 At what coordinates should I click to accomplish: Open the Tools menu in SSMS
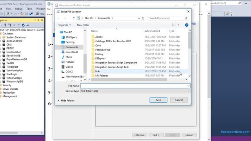29,9
